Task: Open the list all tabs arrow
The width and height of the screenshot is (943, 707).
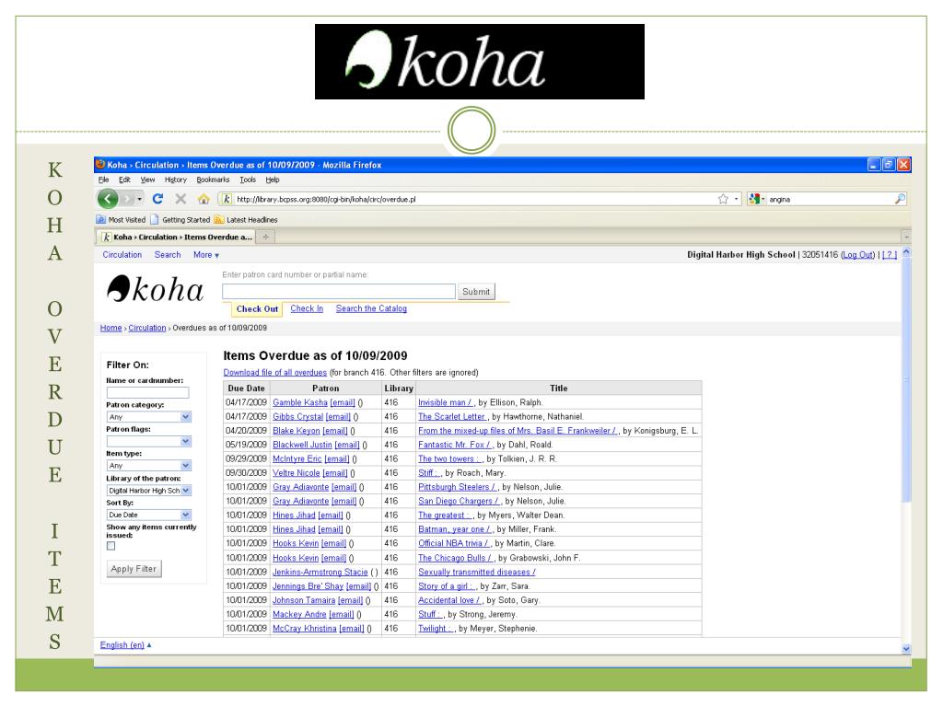Action: (906, 237)
